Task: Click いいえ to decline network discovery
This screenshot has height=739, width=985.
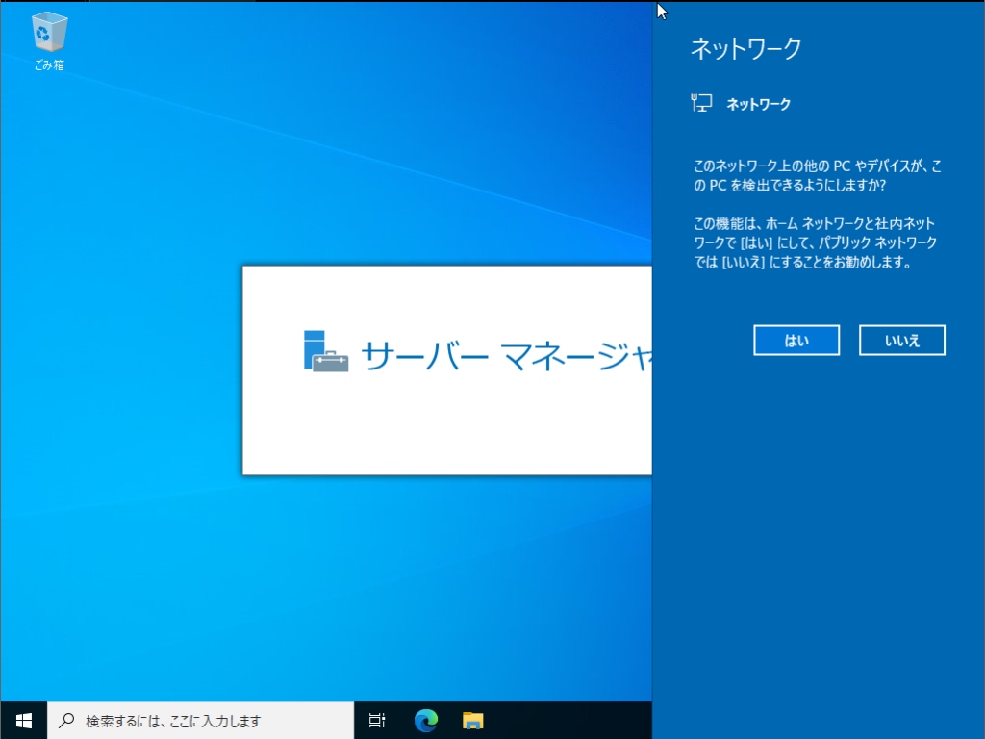Action: pos(901,341)
